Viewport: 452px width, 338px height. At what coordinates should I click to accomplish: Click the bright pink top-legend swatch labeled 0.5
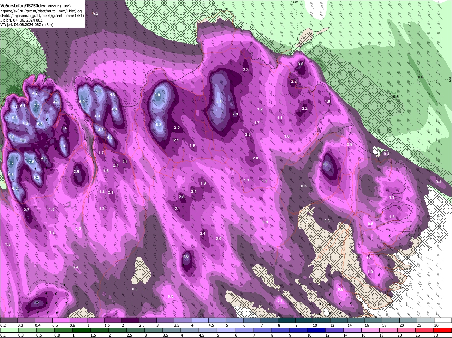(x=61, y=320)
